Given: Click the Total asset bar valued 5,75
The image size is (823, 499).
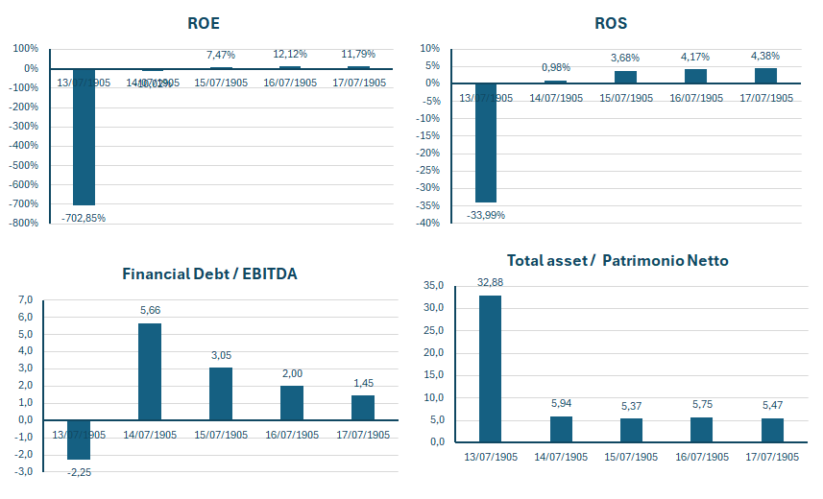Looking at the screenshot, I should (x=702, y=430).
